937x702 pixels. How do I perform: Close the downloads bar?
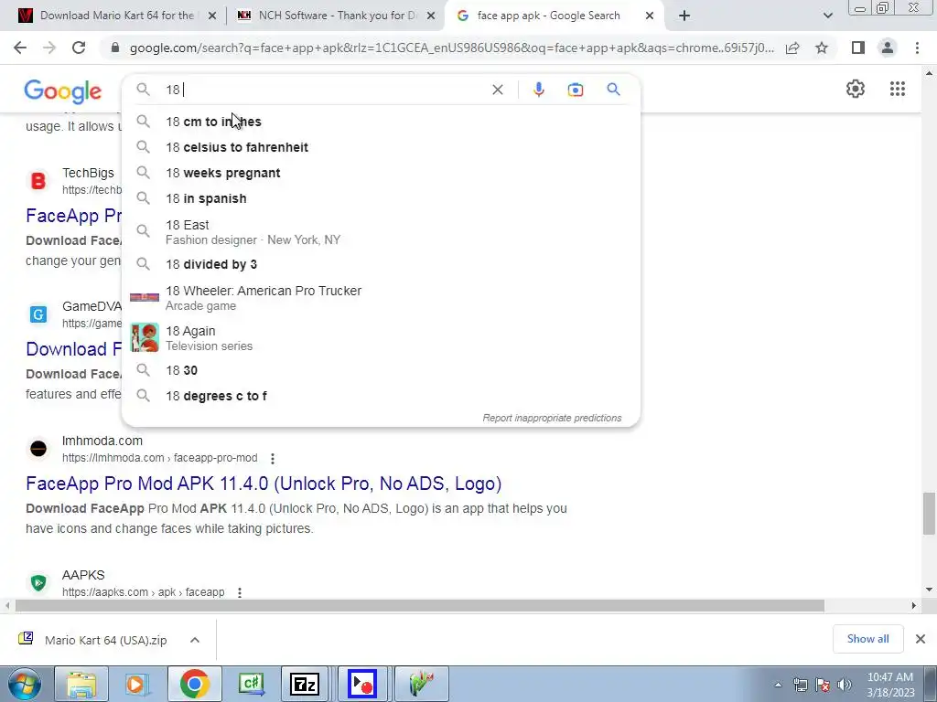point(921,639)
